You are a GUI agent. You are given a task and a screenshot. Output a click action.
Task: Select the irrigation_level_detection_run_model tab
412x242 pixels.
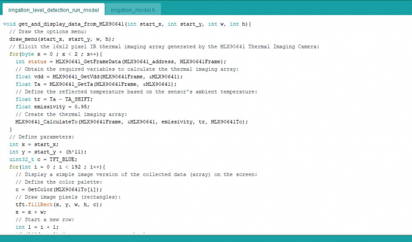[53, 9]
